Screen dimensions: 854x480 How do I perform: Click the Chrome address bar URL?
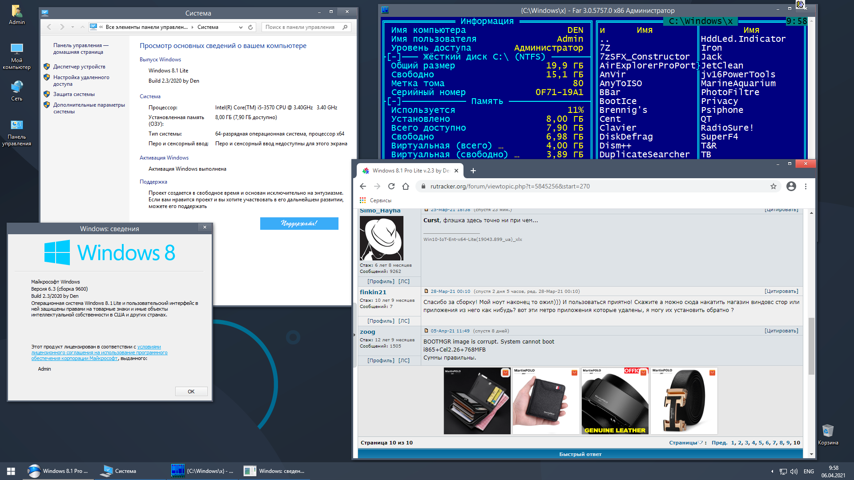510,186
